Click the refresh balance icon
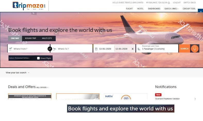 click(x=169, y=3)
